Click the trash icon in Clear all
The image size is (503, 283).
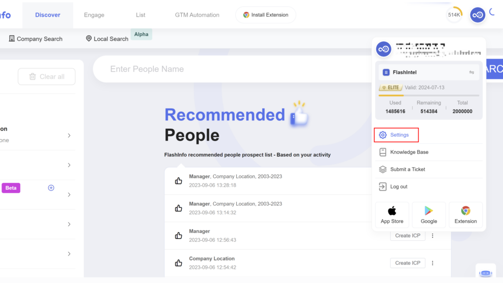[x=32, y=76]
